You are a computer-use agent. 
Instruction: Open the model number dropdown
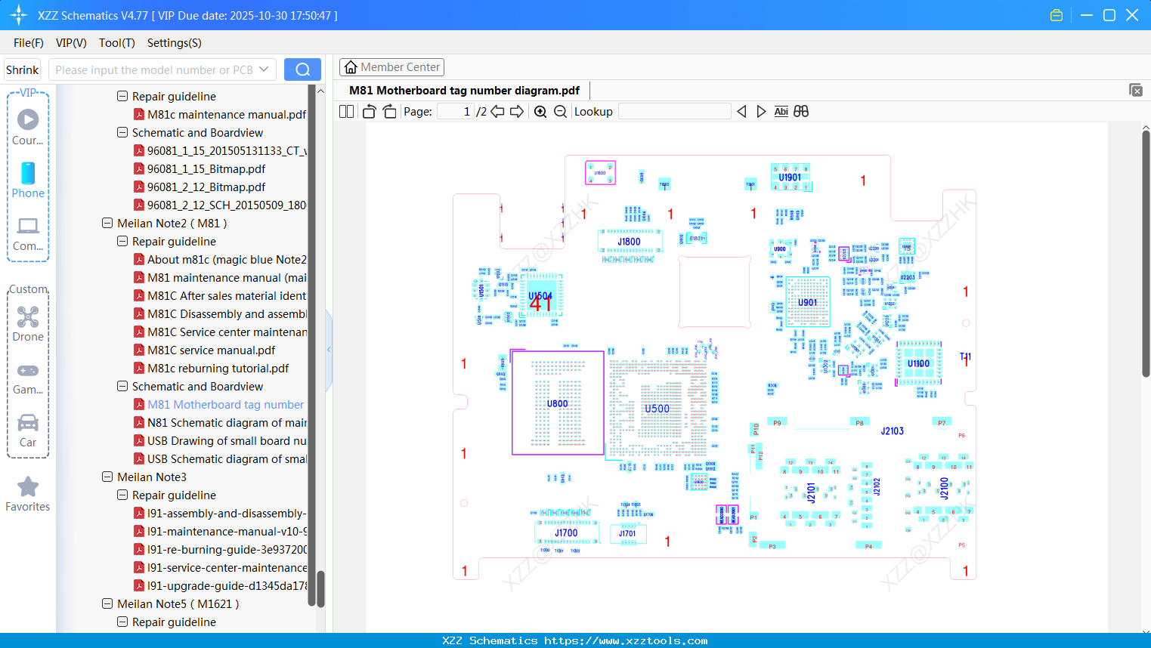[x=265, y=69]
